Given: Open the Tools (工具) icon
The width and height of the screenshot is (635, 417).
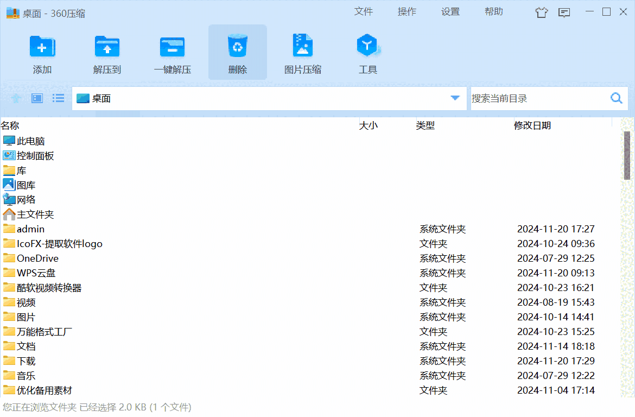Looking at the screenshot, I should (367, 47).
